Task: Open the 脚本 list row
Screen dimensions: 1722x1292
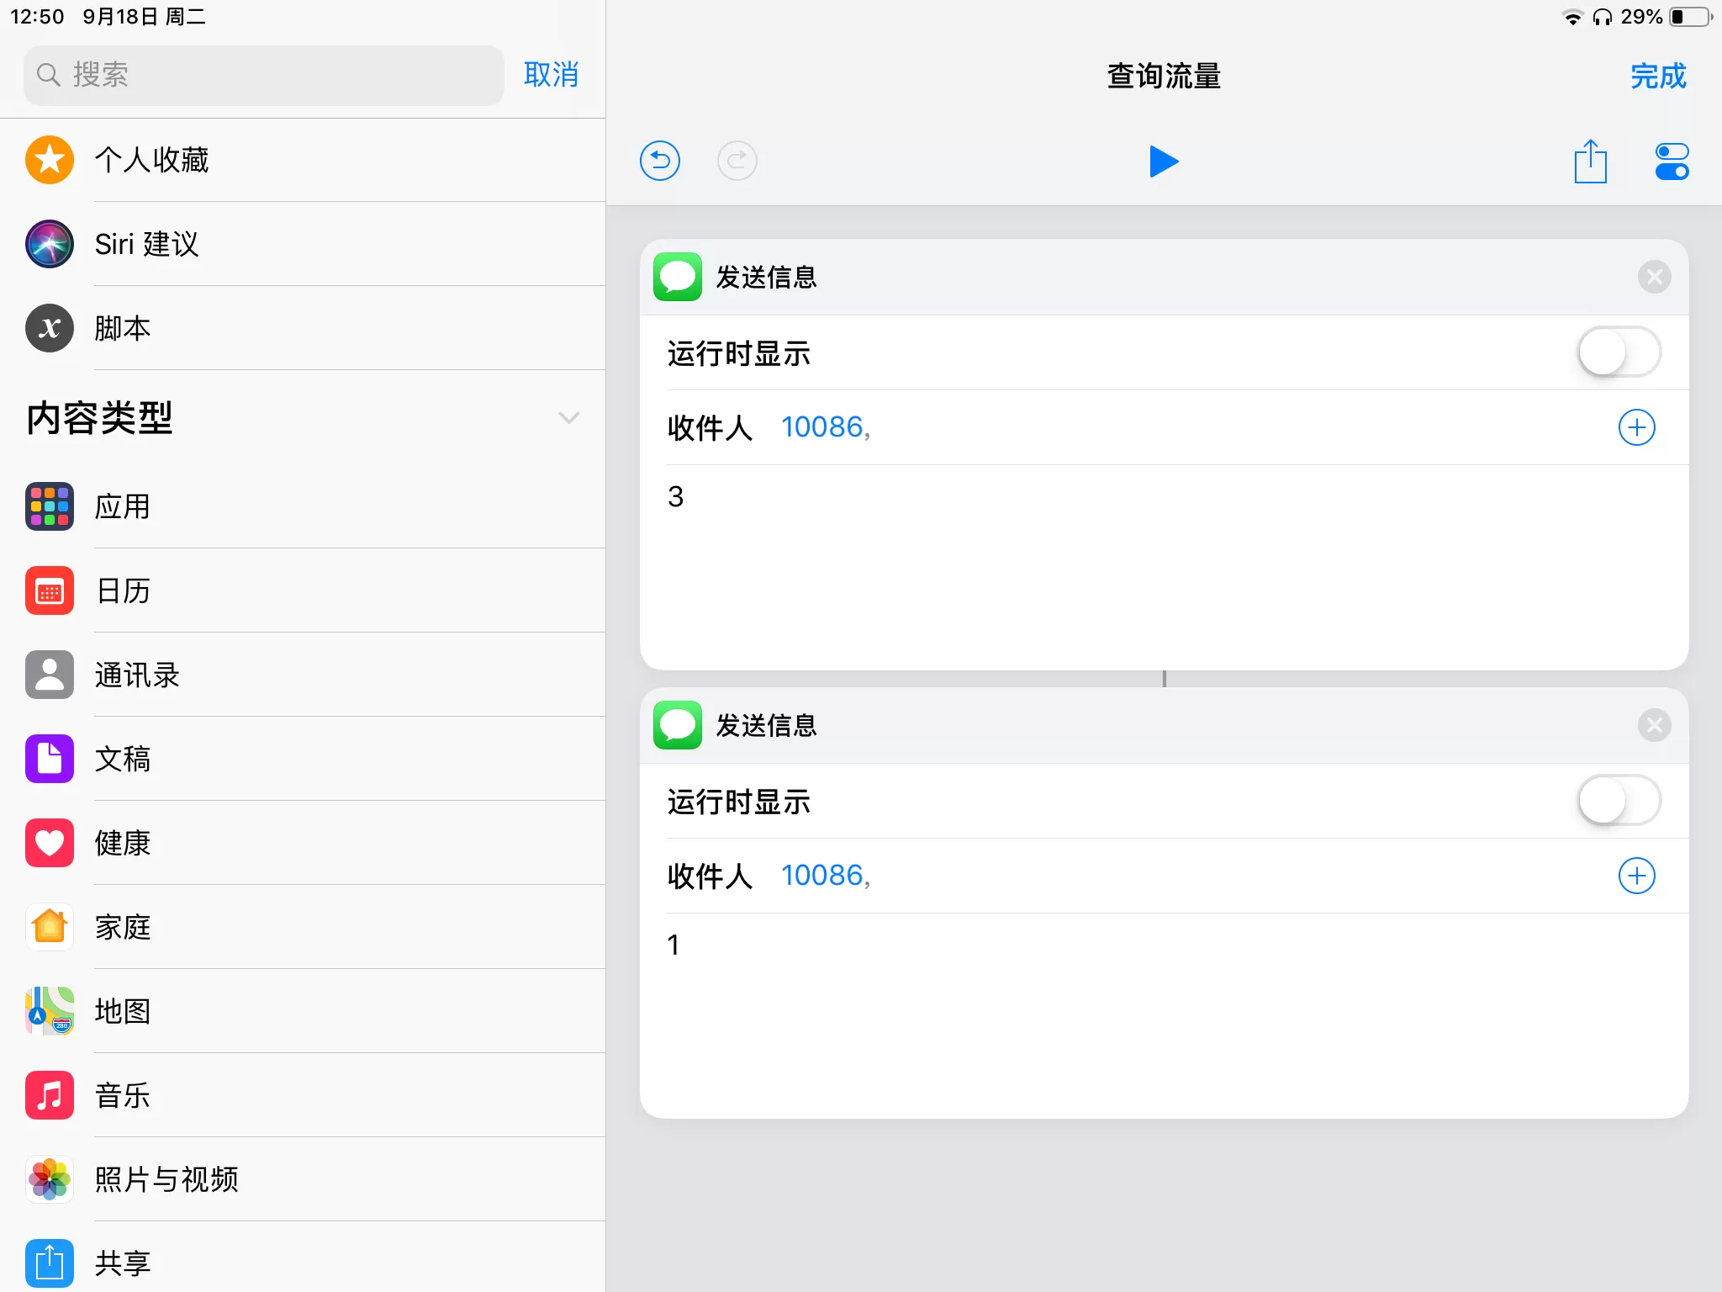Action: pyautogui.click(x=303, y=328)
